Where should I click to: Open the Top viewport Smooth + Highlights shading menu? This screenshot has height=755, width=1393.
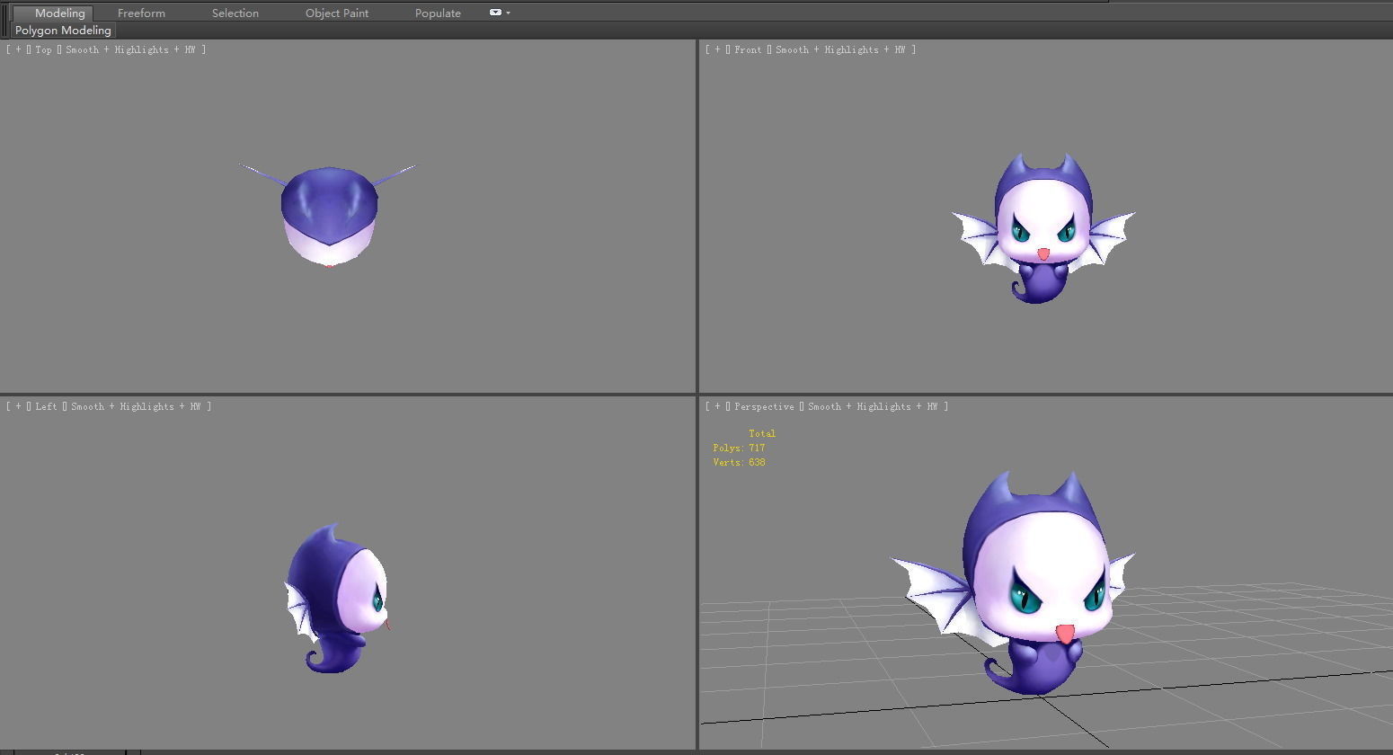[x=130, y=49]
